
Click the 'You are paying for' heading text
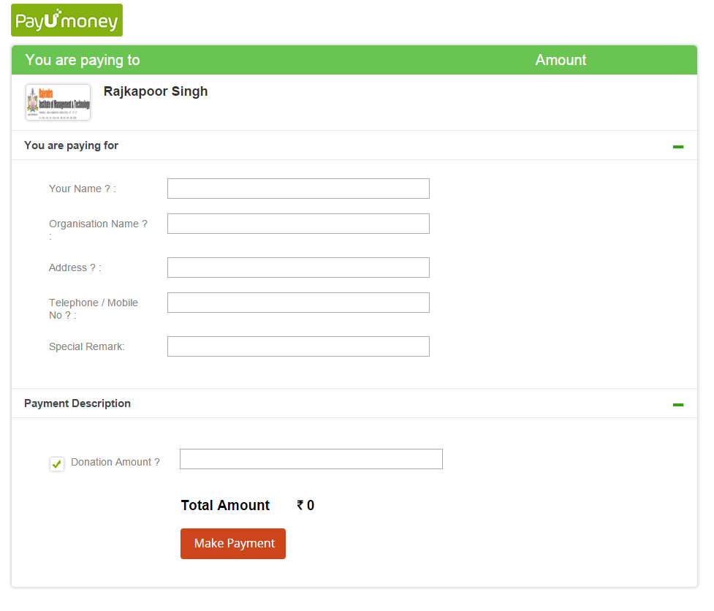click(71, 145)
